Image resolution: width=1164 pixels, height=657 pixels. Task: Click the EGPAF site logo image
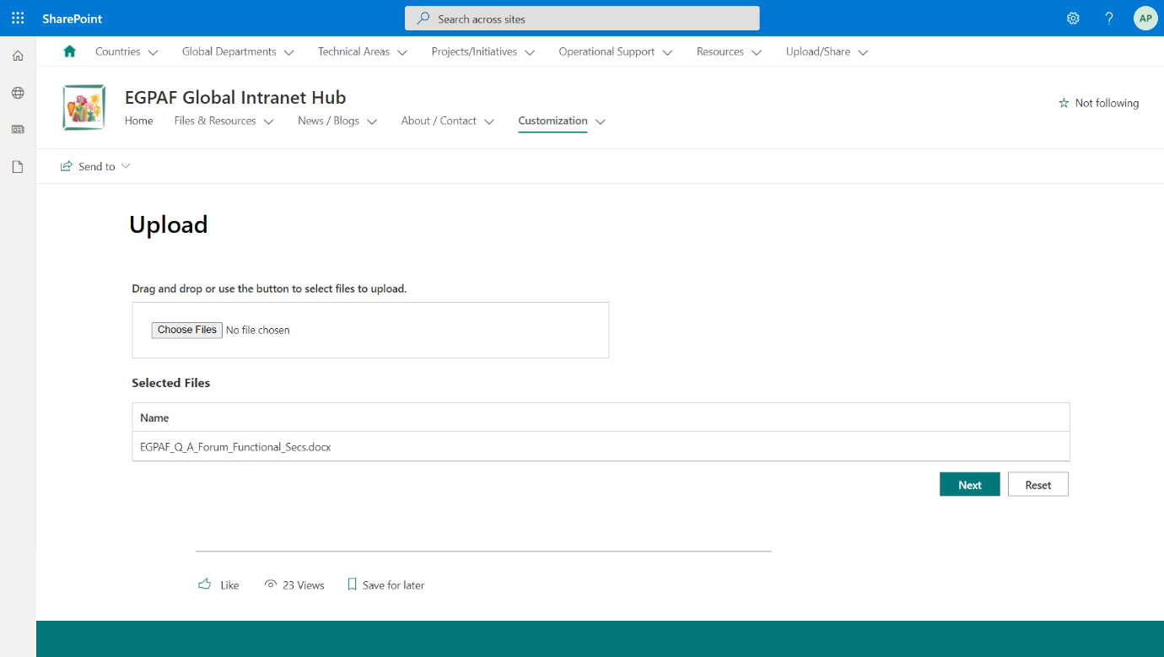84,107
